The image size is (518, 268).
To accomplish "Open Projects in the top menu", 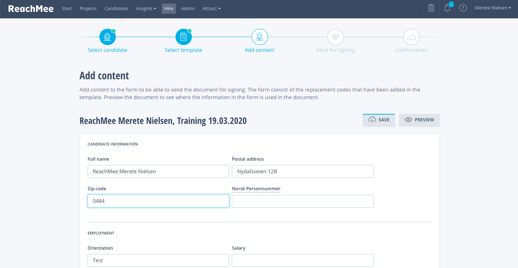I will click(x=88, y=9).
